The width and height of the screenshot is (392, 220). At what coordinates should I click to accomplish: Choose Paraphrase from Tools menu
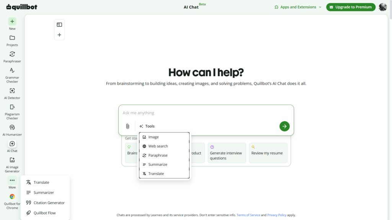[x=164, y=155]
